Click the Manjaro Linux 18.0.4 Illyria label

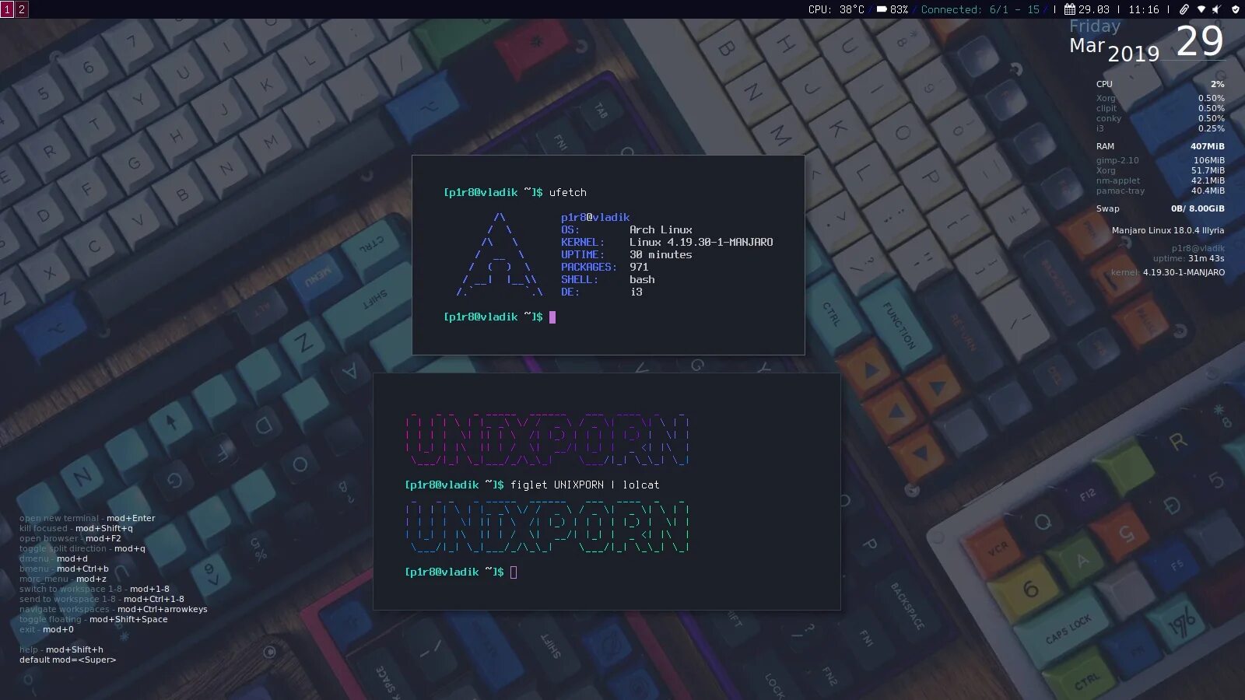(x=1168, y=230)
